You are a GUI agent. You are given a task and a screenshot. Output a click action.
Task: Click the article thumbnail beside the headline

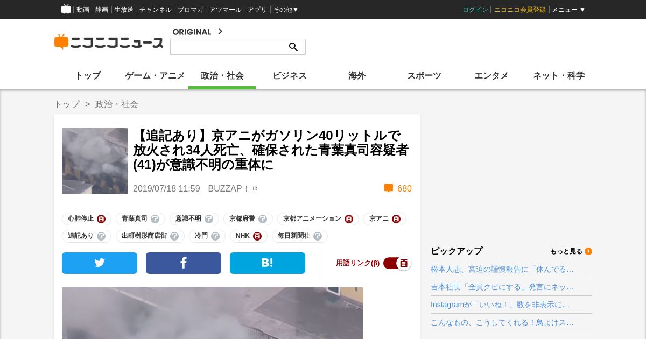pos(95,161)
